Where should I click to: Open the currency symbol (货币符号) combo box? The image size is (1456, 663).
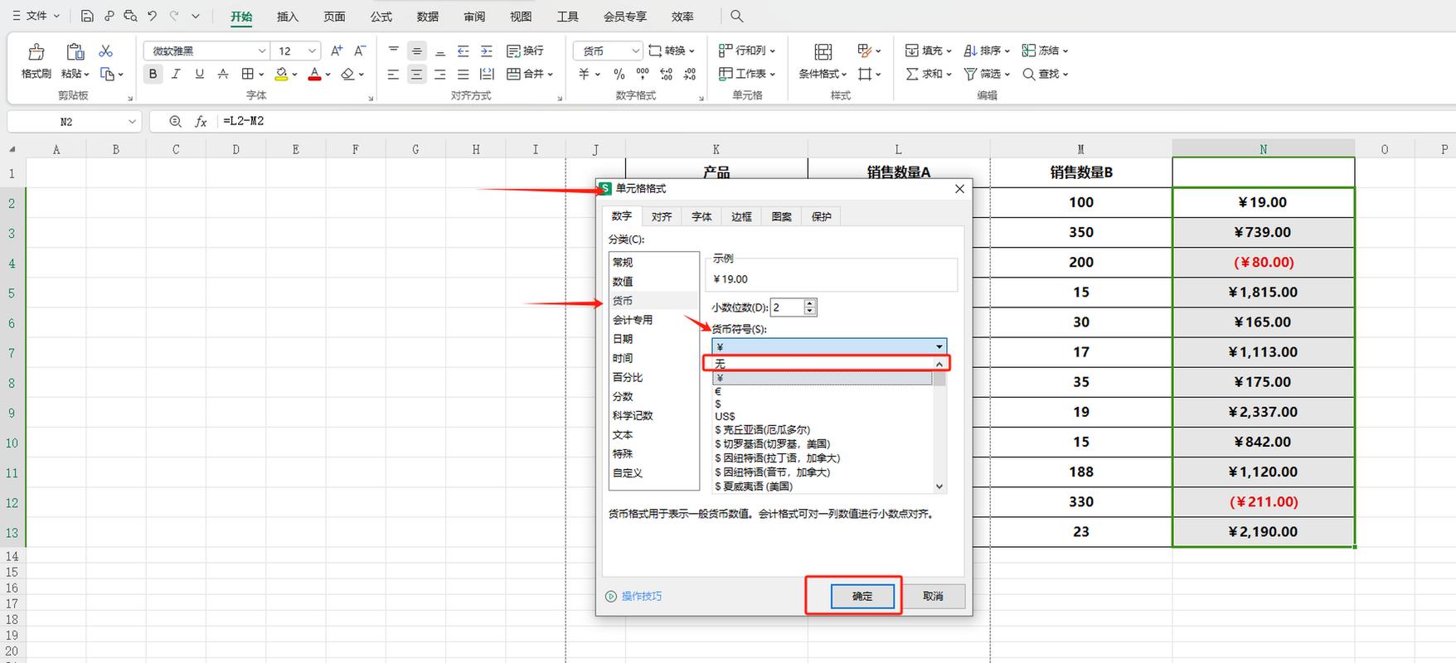828,346
